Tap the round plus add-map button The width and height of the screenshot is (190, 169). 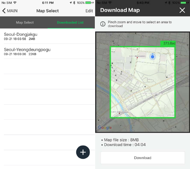pos(83,152)
